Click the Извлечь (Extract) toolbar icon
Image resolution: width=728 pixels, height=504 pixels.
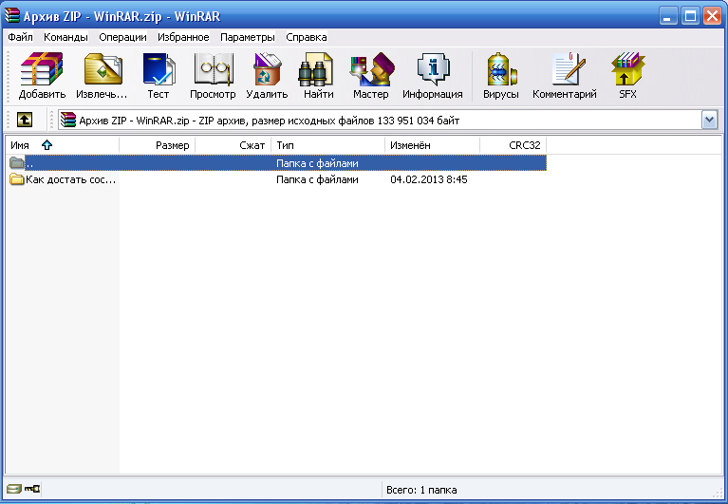103,68
